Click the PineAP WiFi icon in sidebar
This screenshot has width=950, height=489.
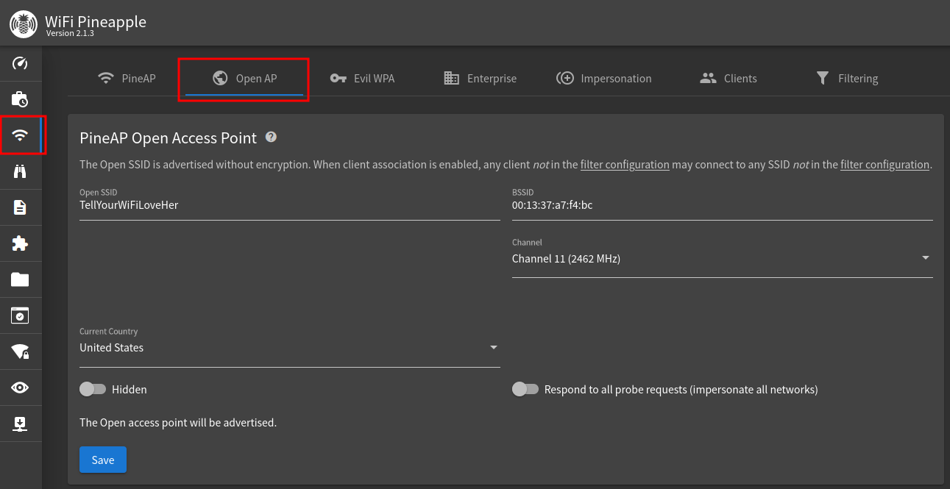pos(21,135)
